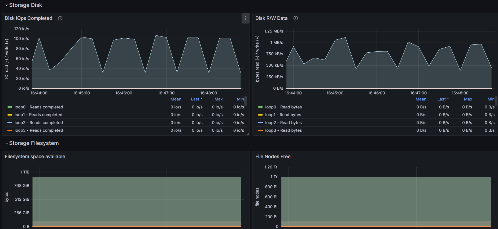498x229 pixels.
Task: Click the IOps legend vertical scrollbar
Action: pos(246,101)
